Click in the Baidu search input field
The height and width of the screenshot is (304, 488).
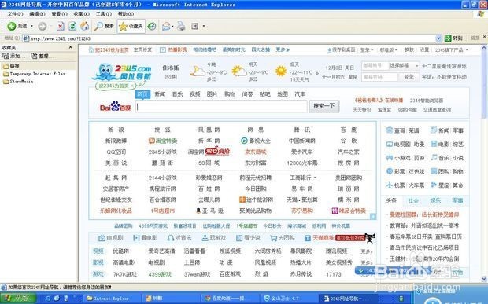click(x=221, y=107)
